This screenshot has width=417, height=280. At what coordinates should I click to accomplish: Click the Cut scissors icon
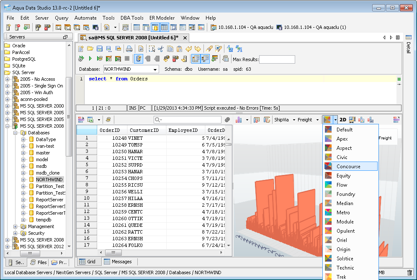click(x=161, y=49)
